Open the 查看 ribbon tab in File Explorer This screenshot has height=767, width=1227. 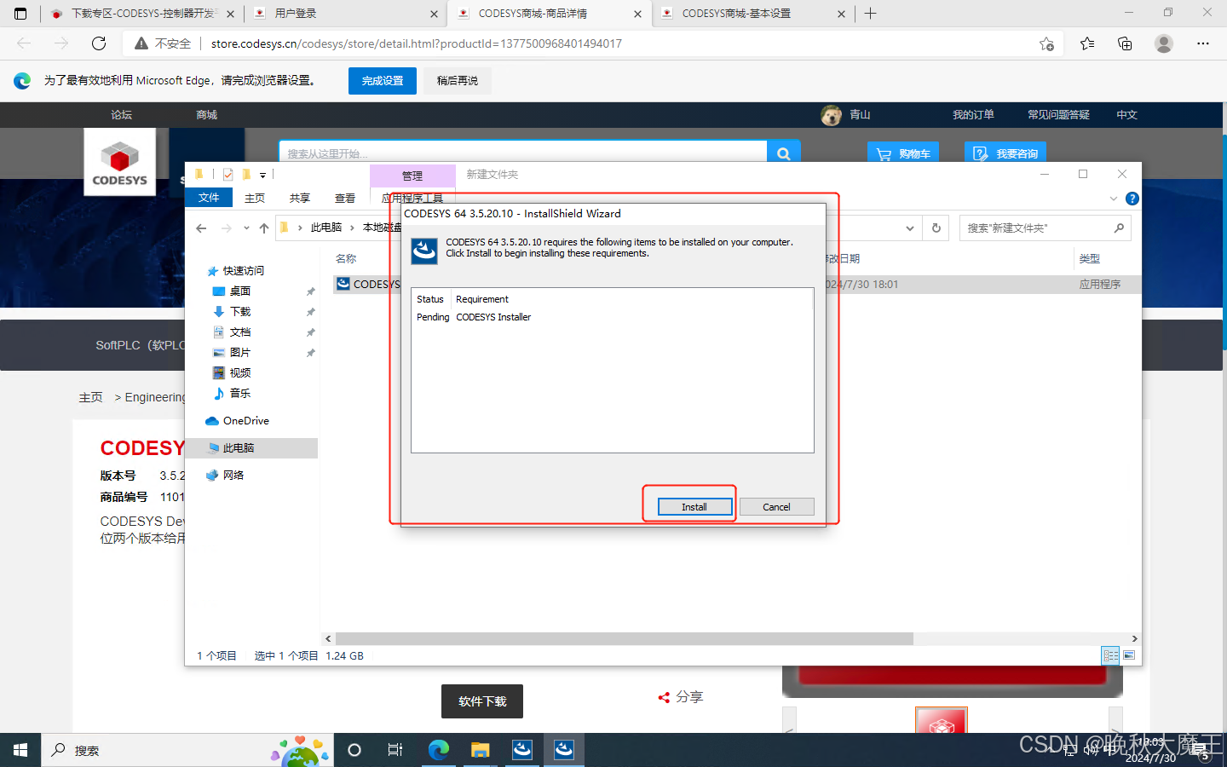coord(345,198)
